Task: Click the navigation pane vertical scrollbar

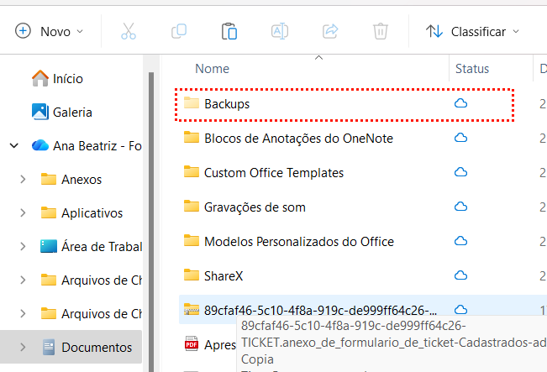Action: point(151,210)
